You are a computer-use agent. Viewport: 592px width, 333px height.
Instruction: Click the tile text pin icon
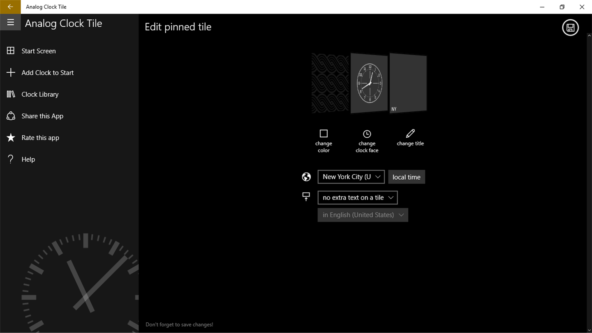pyautogui.click(x=306, y=197)
